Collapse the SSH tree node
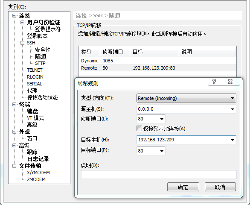This screenshot has height=205, width=250. pyautogui.click(x=22, y=43)
